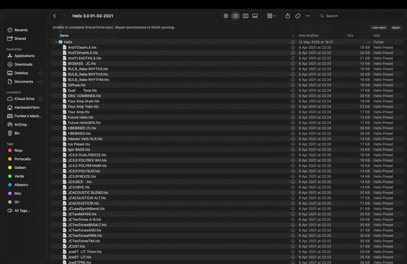Image resolution: width=407 pixels, height=264 pixels.
Task: Open All Tags… in the sidebar
Action: 22,211
